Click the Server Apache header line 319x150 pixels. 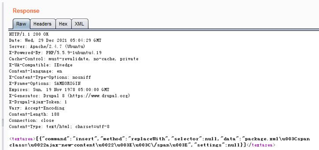pyautogui.click(x=47, y=47)
